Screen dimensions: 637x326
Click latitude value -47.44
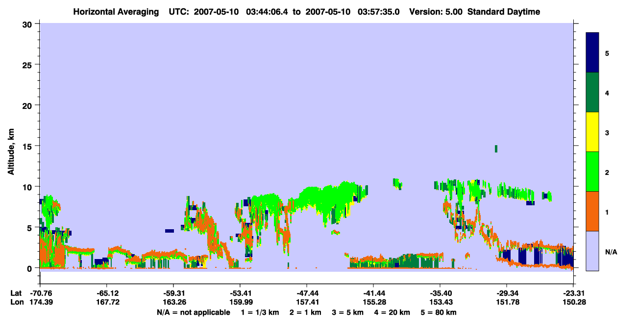(306, 293)
